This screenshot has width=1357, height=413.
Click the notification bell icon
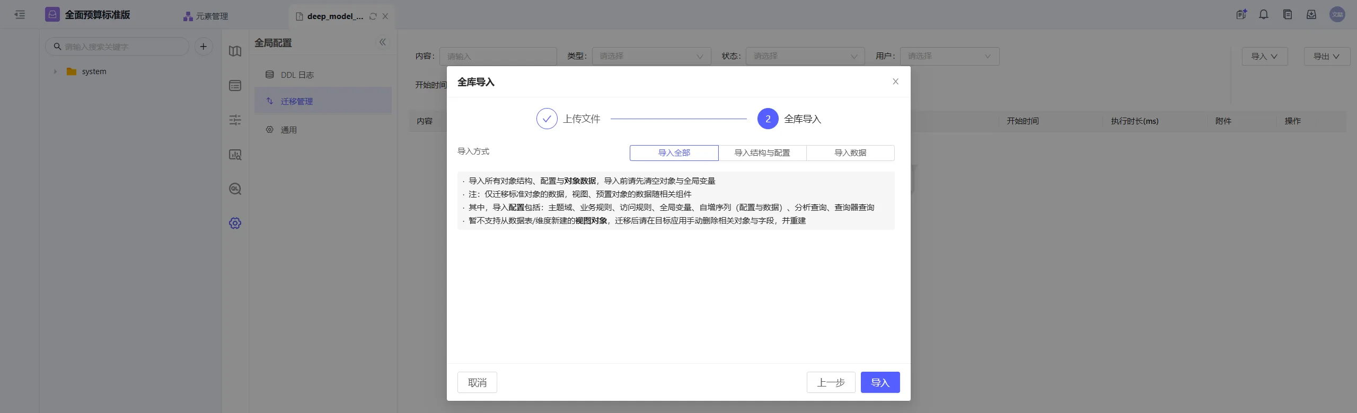1264,15
